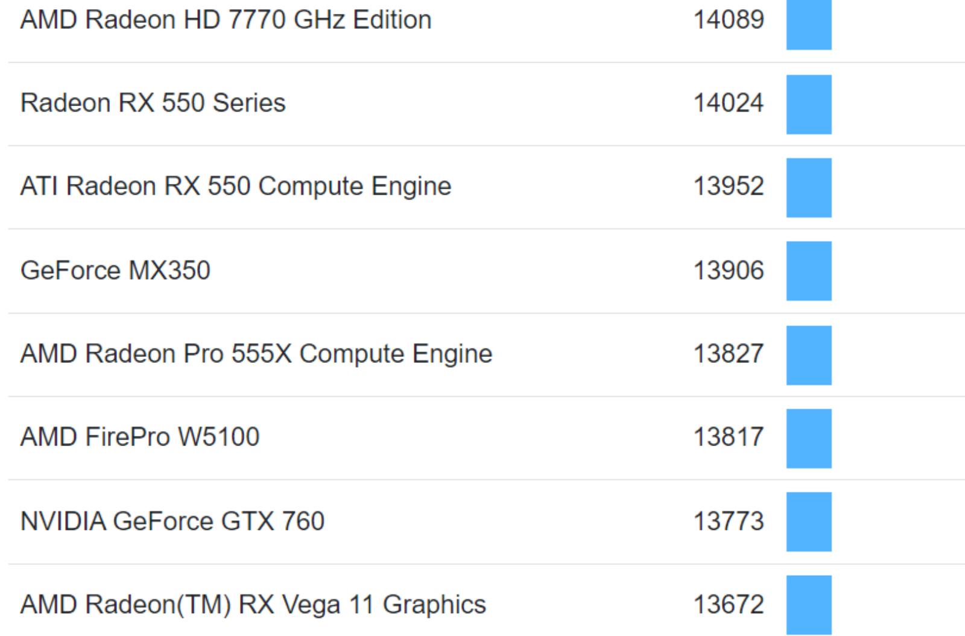Click the 13906 benchmark score
Image resolution: width=965 pixels, height=636 pixels.
(728, 269)
